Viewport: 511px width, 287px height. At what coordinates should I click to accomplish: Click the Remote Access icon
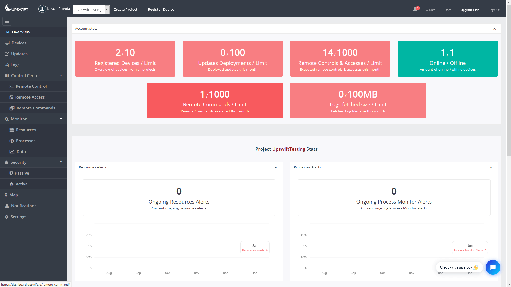coord(11,98)
